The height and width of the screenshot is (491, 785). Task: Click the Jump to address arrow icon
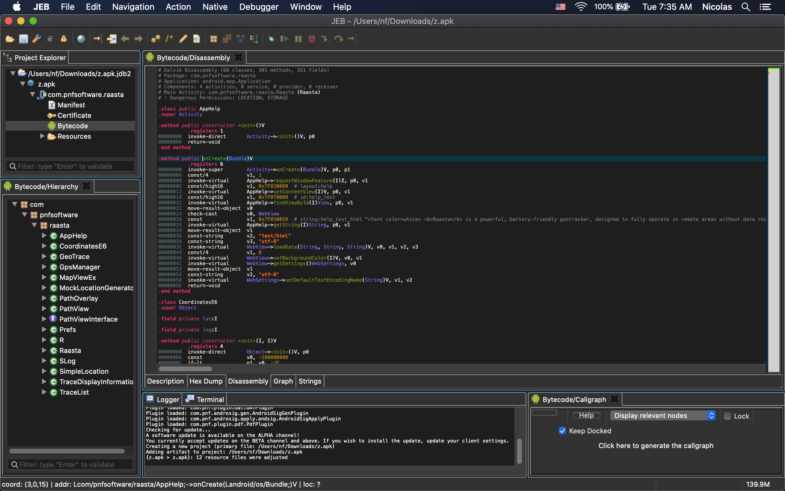98,39
